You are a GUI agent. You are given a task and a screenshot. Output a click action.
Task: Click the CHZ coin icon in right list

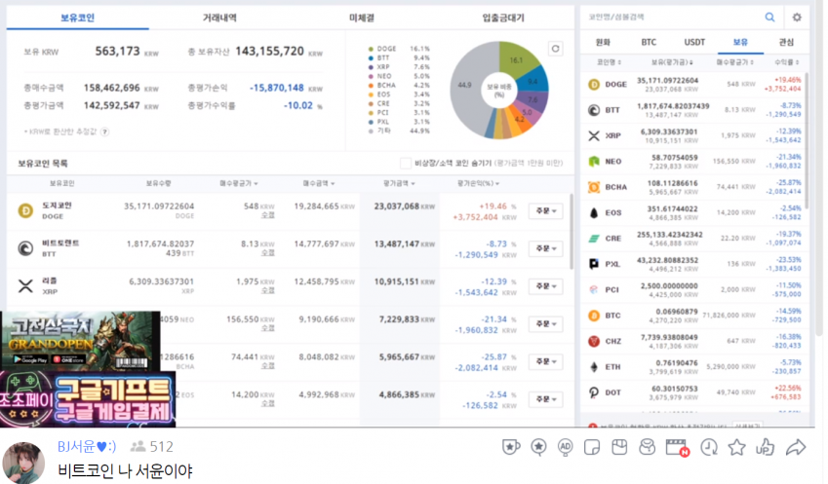click(x=594, y=341)
